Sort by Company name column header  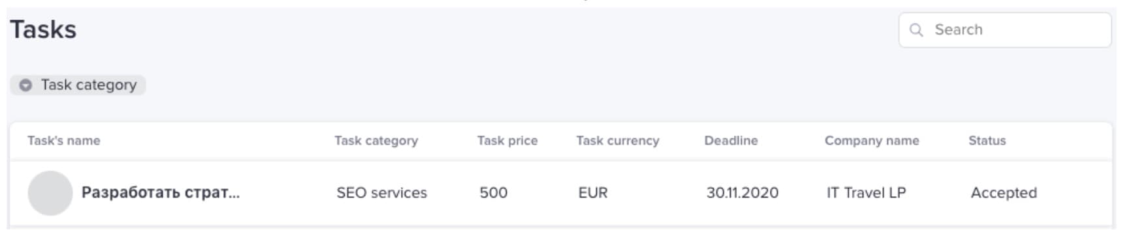(872, 141)
